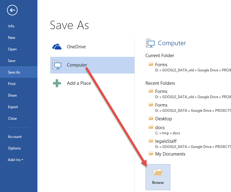Viewport: 231px width, 192px height.
Task: Go to the Share page
Action: [12, 95]
